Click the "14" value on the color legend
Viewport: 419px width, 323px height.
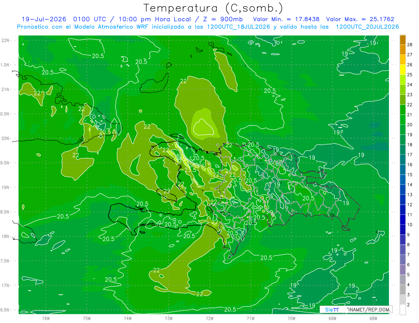(x=410, y=185)
